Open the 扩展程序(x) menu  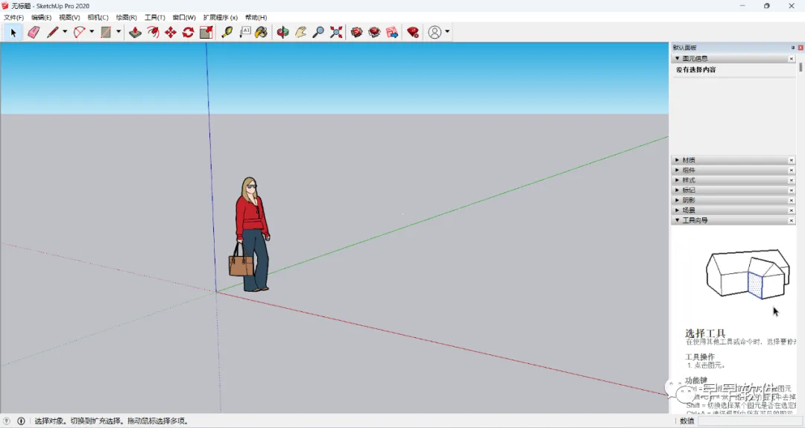click(220, 17)
